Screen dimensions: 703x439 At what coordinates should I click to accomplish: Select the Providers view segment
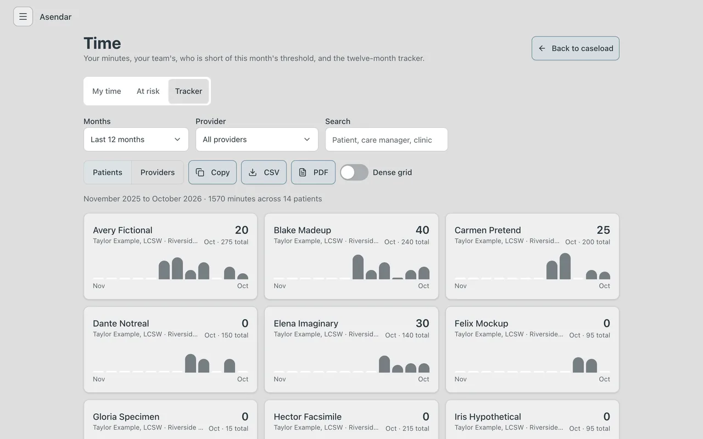158,172
